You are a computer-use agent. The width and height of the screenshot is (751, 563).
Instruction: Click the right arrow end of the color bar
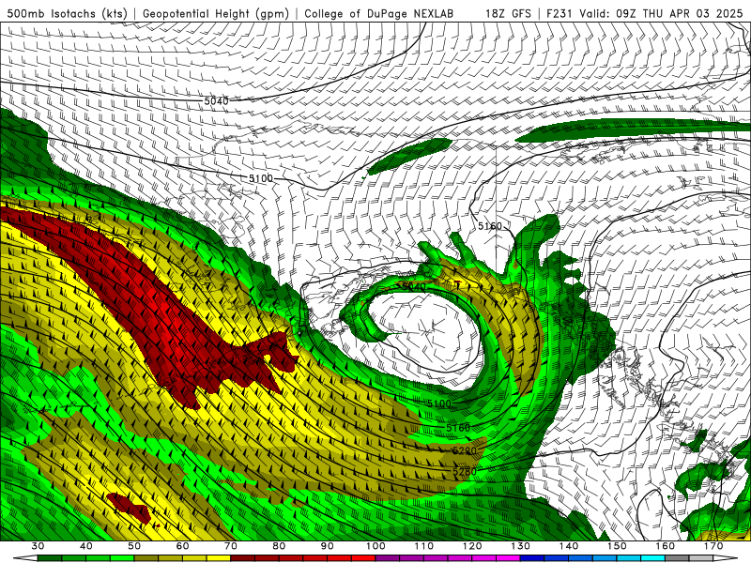point(726,557)
